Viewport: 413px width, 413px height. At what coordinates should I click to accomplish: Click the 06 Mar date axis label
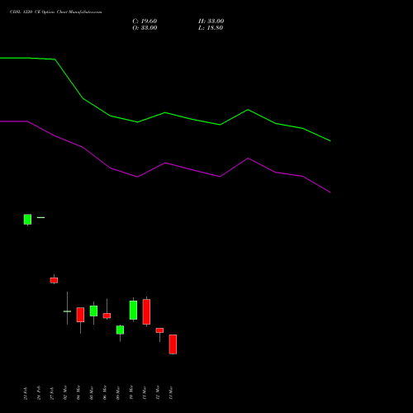click(x=105, y=392)
